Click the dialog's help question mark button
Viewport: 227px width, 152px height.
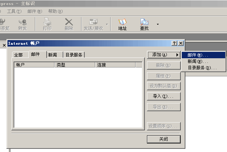(x=174, y=43)
